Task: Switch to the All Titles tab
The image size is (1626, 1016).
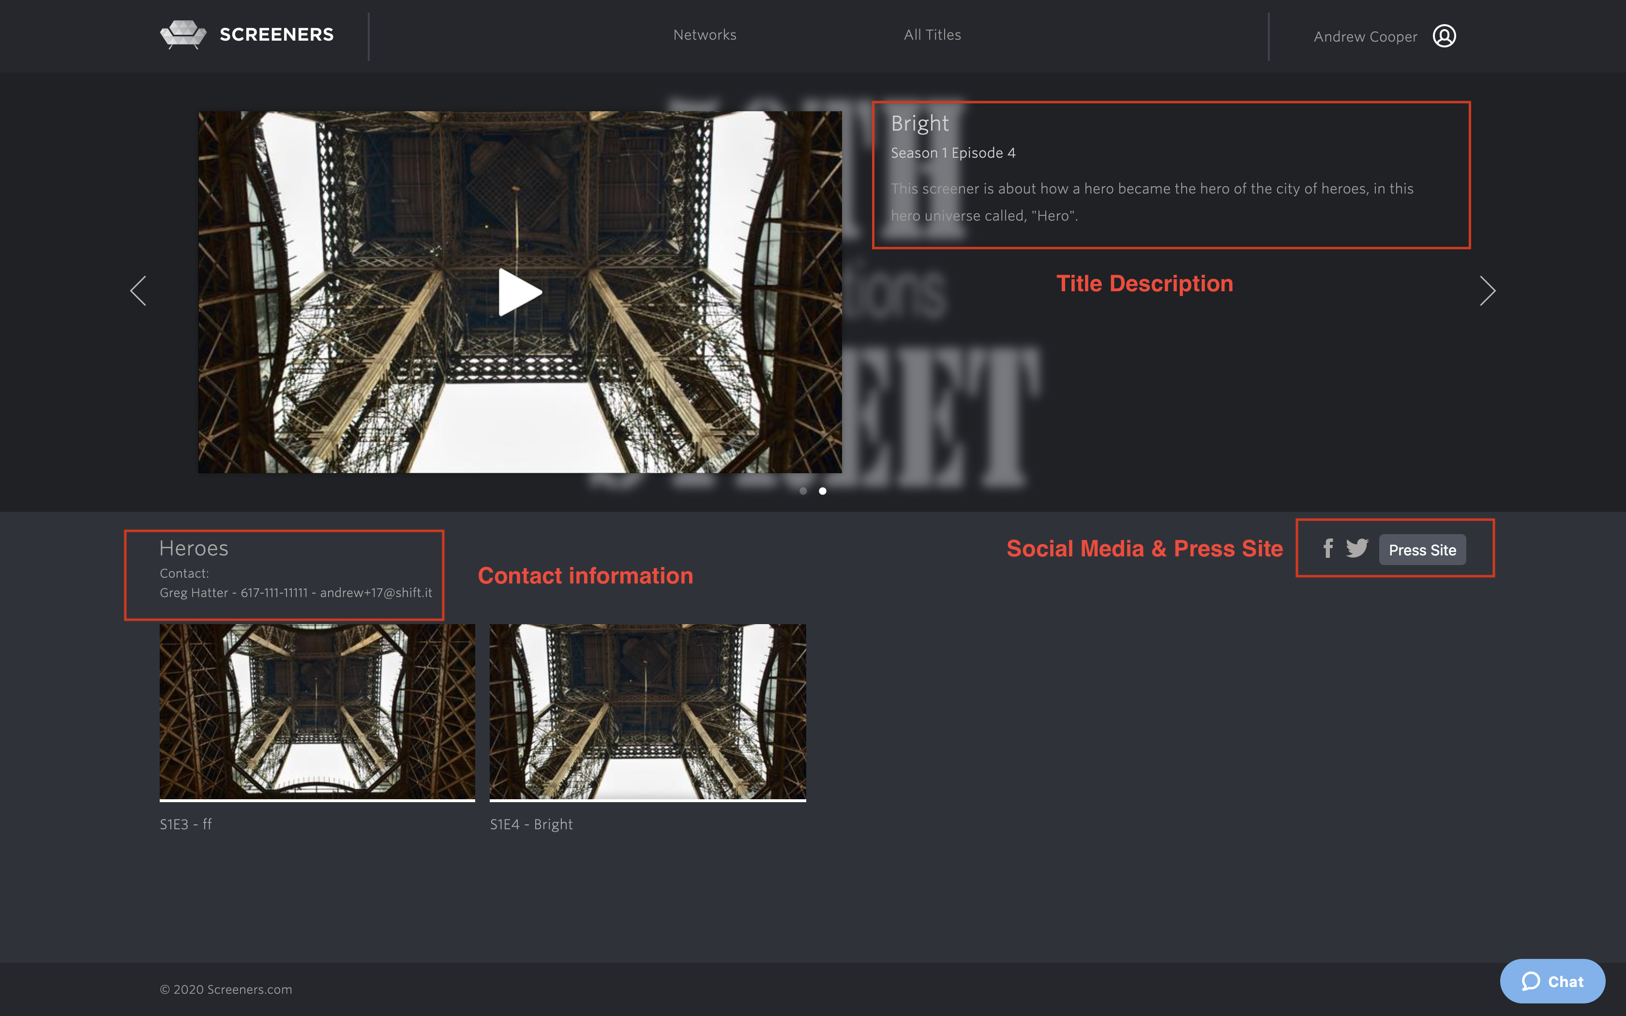Action: pyautogui.click(x=933, y=34)
